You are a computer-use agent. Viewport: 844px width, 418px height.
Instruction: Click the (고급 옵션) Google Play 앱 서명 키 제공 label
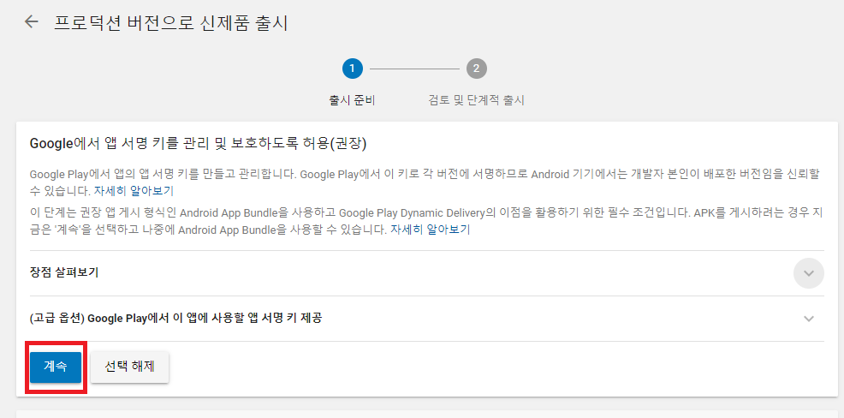(176, 318)
